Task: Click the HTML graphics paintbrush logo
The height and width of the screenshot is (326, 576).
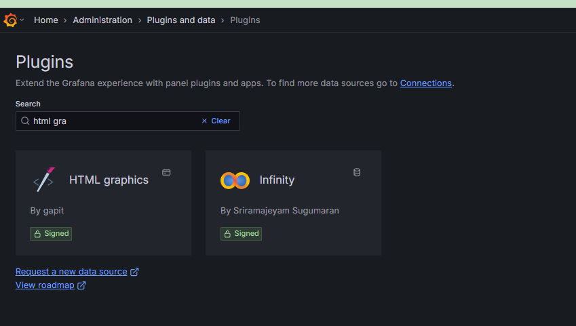Action: [43, 180]
